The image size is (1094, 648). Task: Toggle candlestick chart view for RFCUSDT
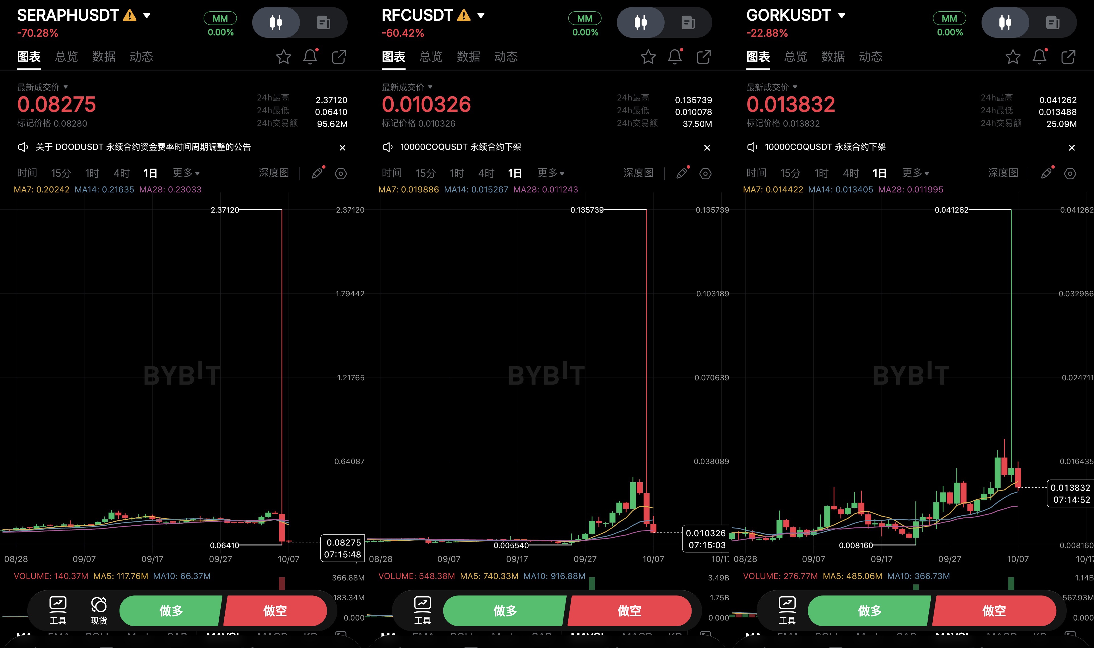640,22
